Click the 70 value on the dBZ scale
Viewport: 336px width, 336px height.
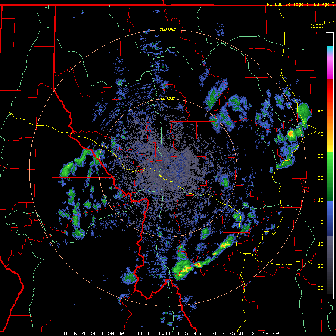pyautogui.click(x=321, y=68)
